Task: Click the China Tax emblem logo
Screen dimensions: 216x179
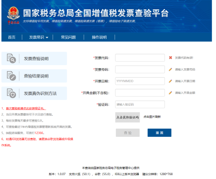Action: [13, 16]
